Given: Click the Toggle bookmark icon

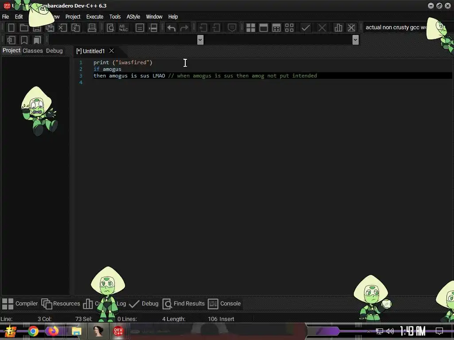Looking at the screenshot, I should click(x=24, y=40).
